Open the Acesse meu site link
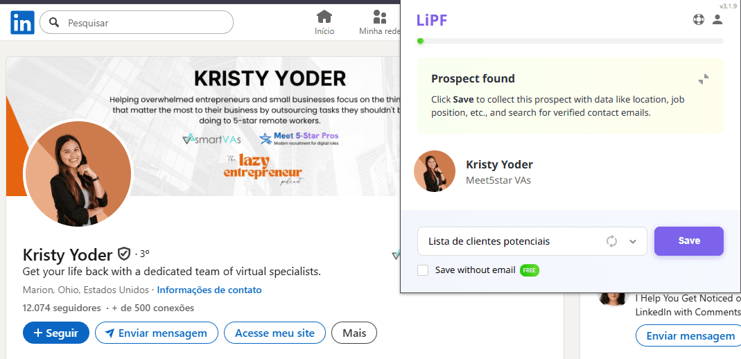This screenshot has width=741, height=359. coord(274,333)
